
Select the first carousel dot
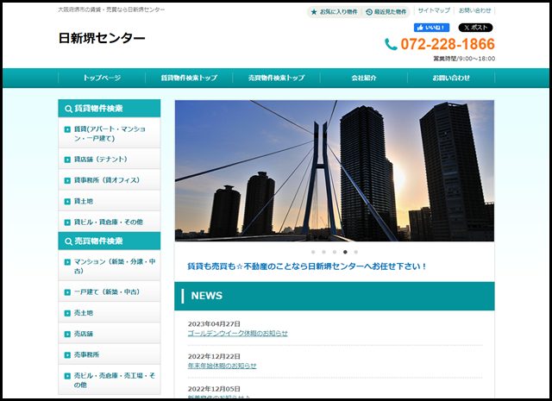click(313, 252)
